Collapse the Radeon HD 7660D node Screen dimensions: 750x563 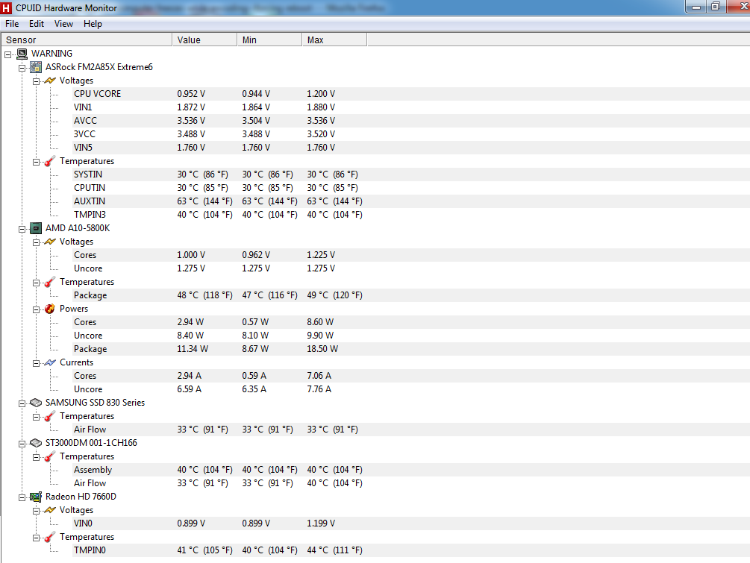coord(22,497)
